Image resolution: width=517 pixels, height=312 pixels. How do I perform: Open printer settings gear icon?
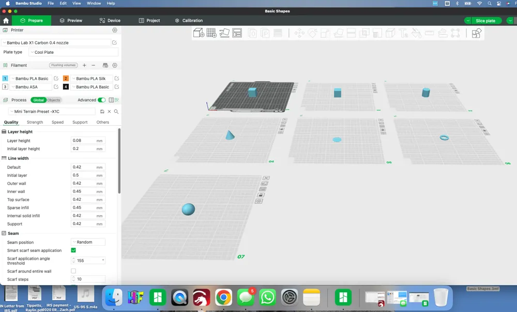tap(115, 30)
